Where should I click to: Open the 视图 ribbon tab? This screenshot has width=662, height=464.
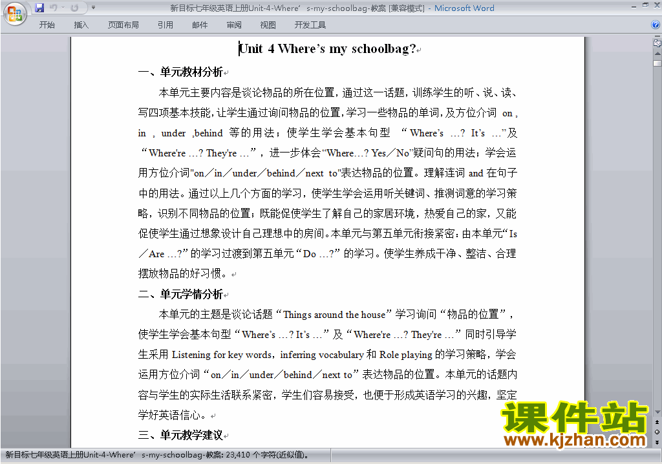click(268, 25)
